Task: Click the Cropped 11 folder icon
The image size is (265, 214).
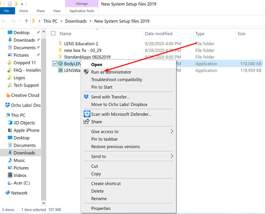Action: [x=10, y=62]
